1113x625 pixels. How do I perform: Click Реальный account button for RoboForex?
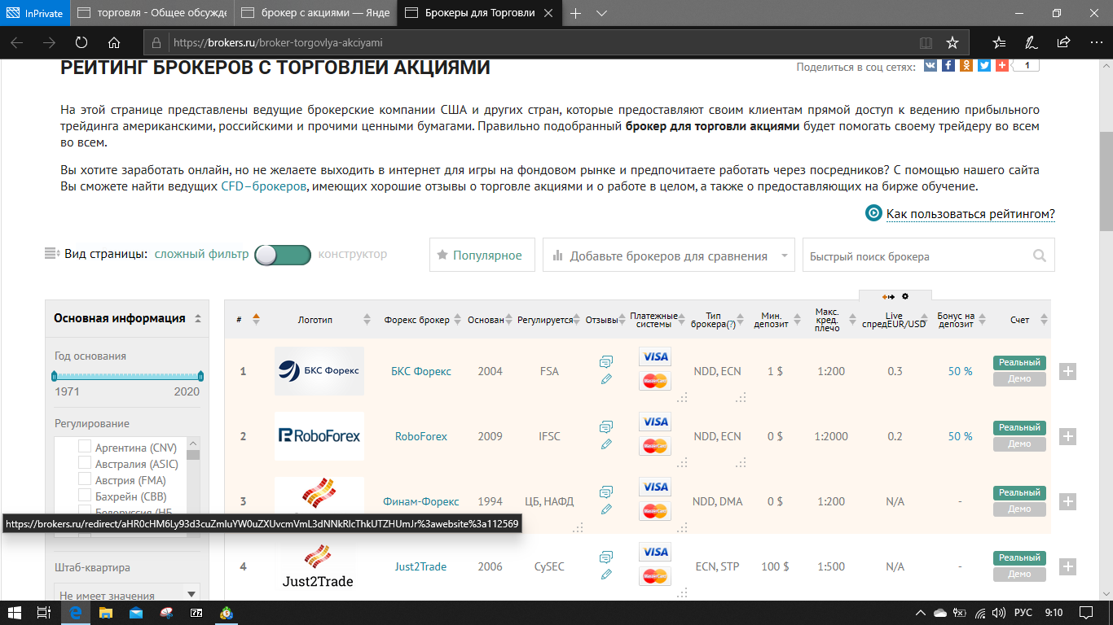[x=1019, y=427]
